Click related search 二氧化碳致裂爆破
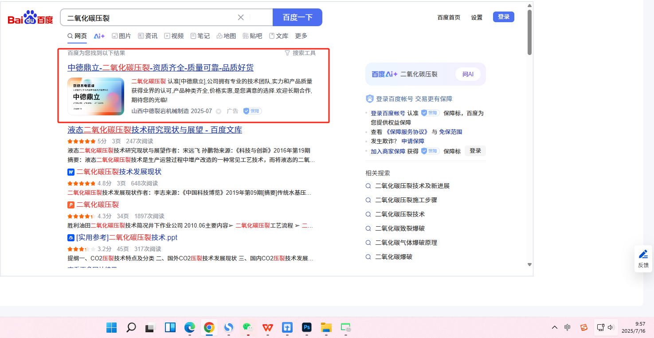 [399, 228]
